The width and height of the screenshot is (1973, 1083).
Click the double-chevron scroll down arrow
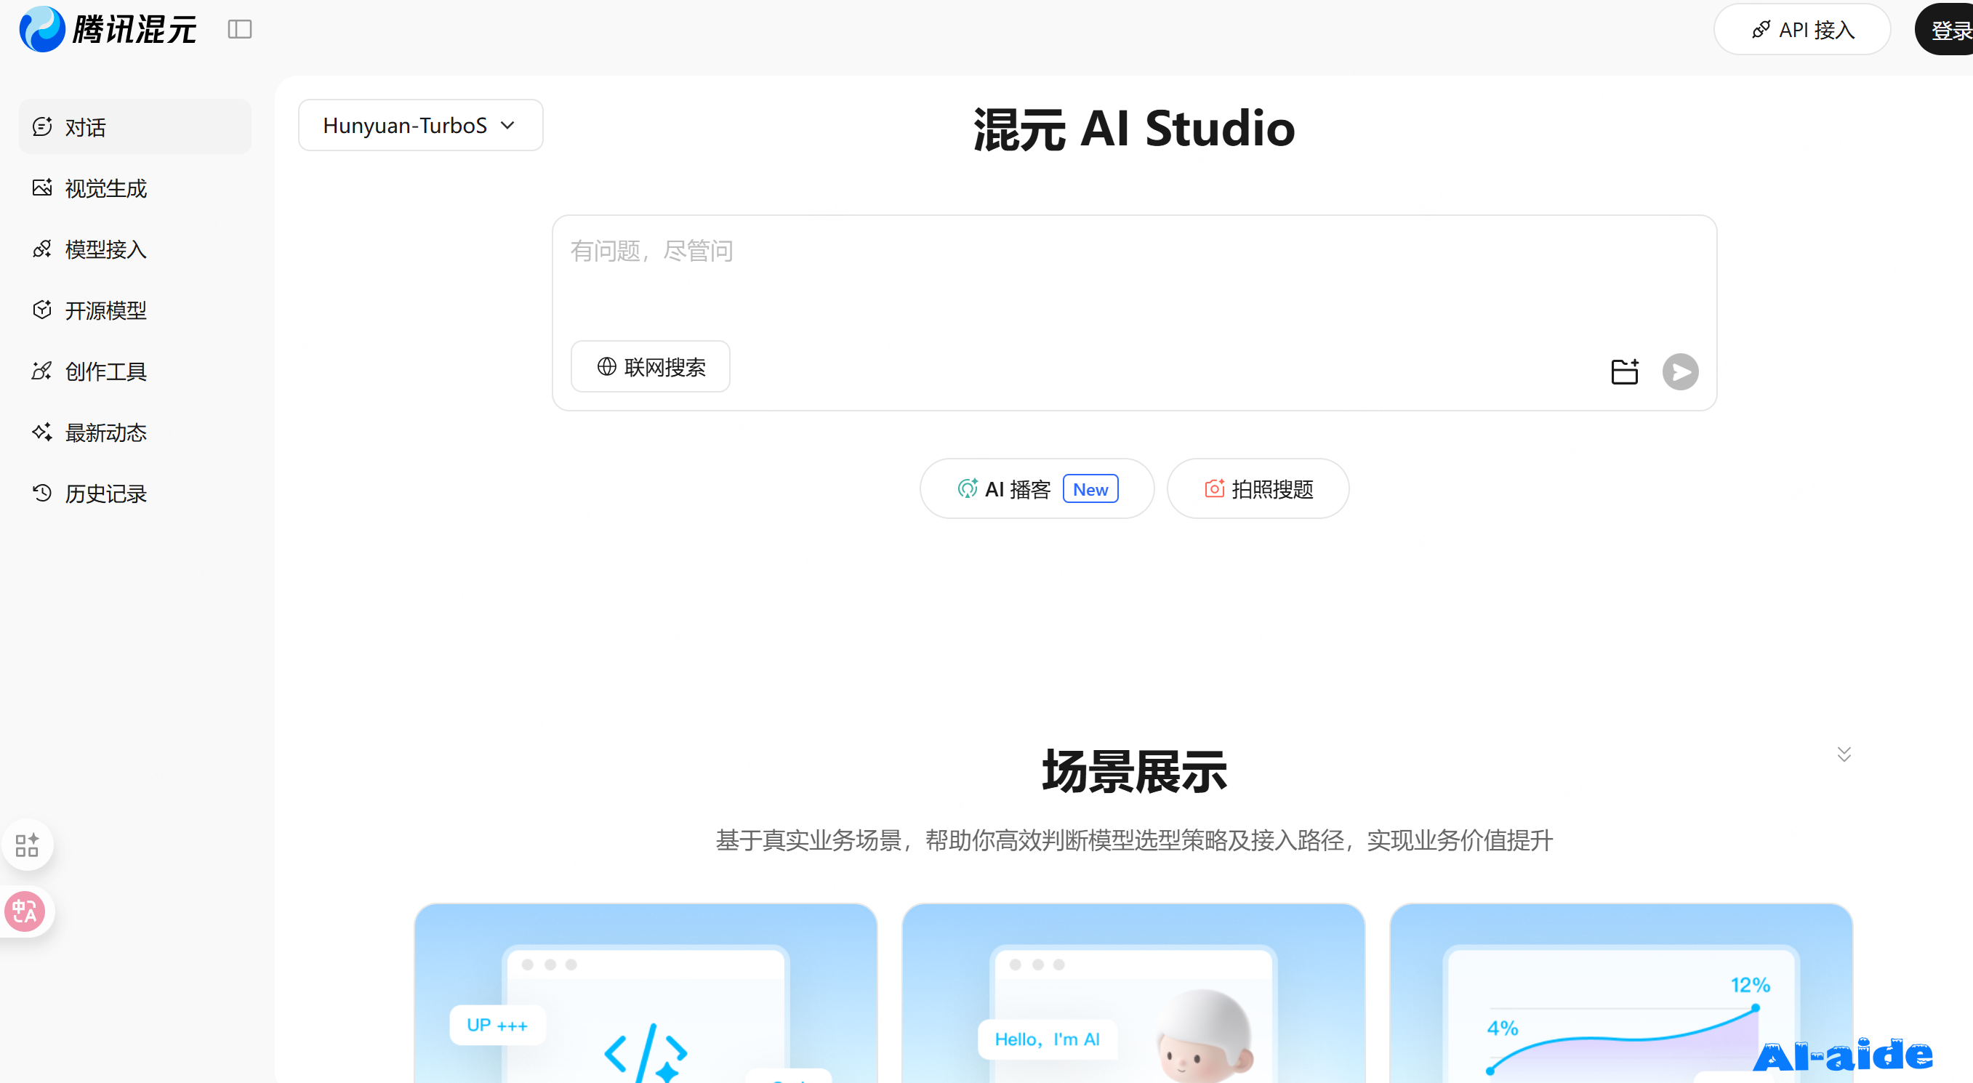click(x=1844, y=754)
